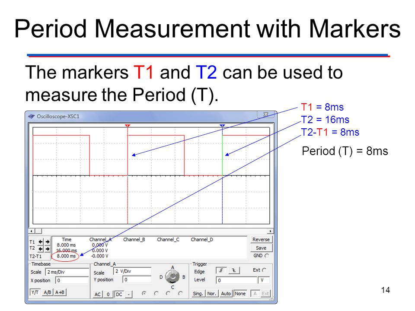The image size is (415, 311).
Task: Select A+B display mode
Action: [60, 292]
